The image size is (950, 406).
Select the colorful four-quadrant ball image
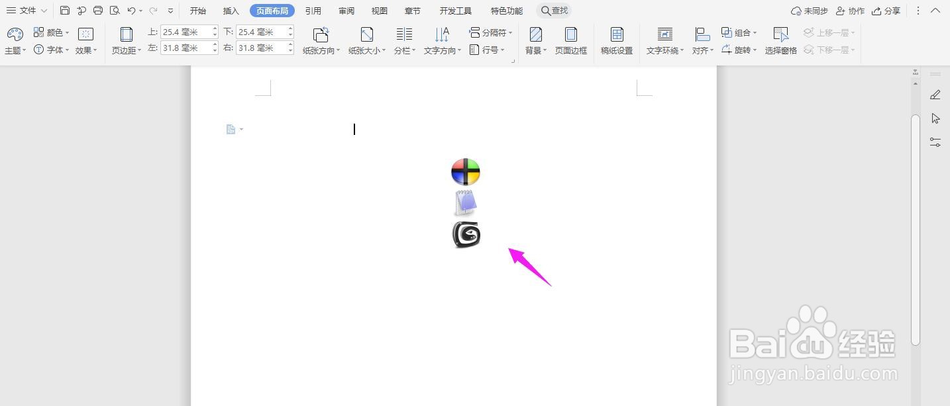(x=466, y=172)
